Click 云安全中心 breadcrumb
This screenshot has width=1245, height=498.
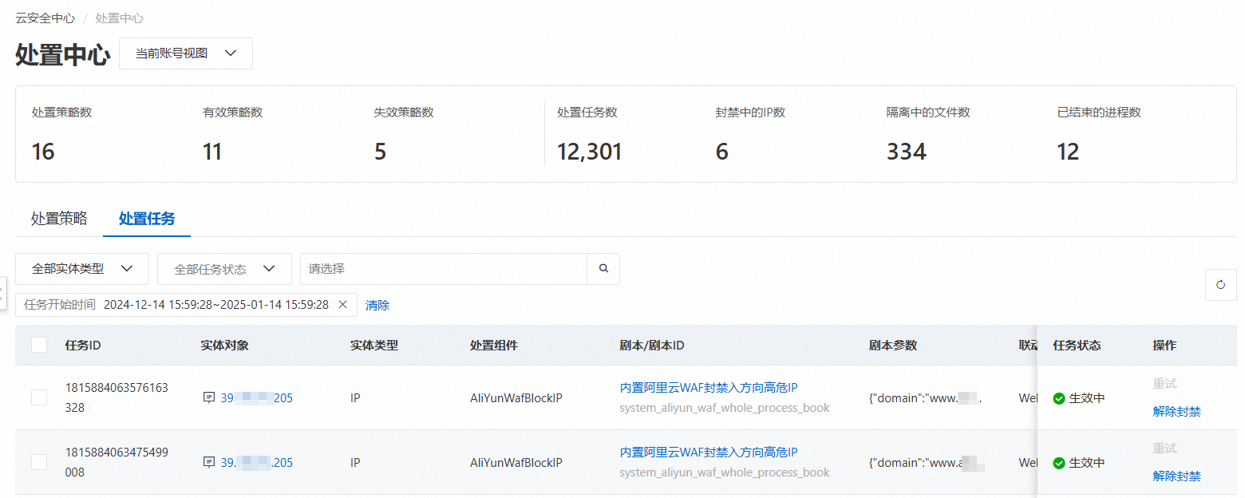tap(45, 18)
